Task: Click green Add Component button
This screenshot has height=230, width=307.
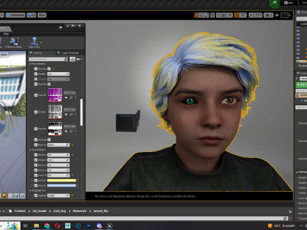Action: point(301,84)
